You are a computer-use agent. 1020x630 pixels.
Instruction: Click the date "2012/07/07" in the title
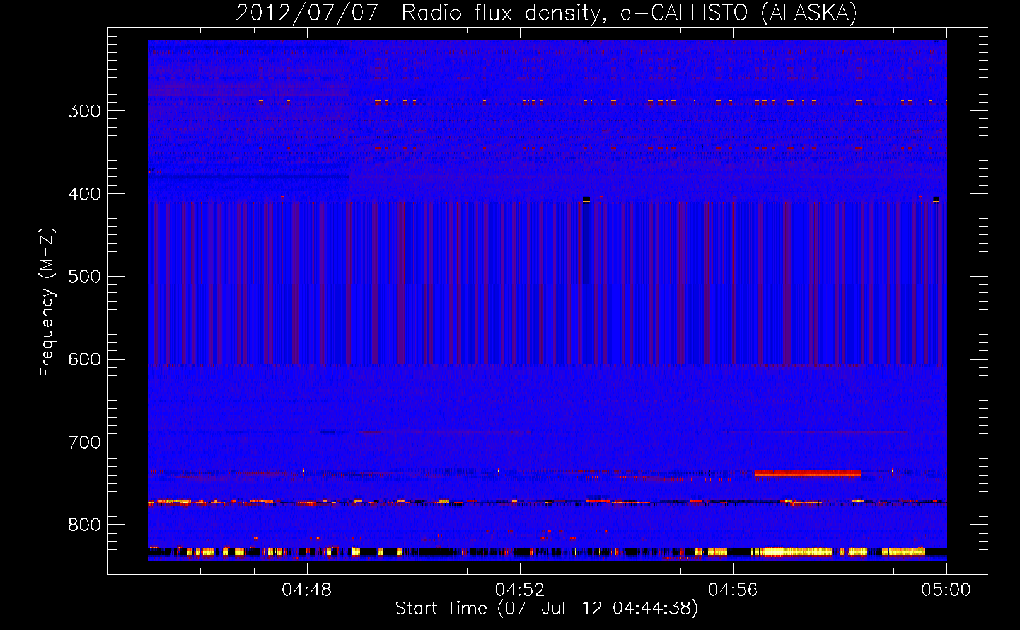click(307, 13)
